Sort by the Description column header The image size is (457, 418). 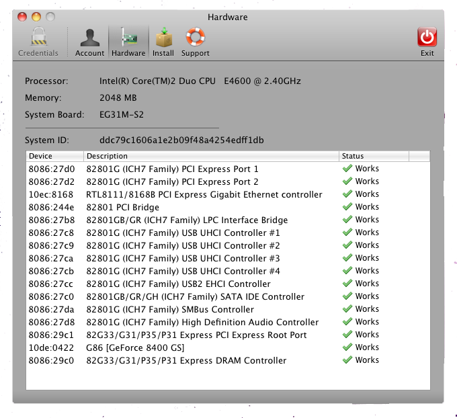(x=211, y=156)
